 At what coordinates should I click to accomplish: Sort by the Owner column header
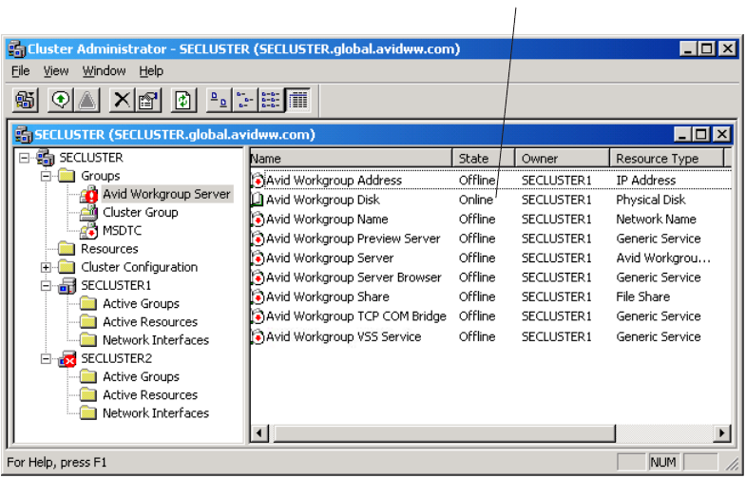[x=563, y=159]
